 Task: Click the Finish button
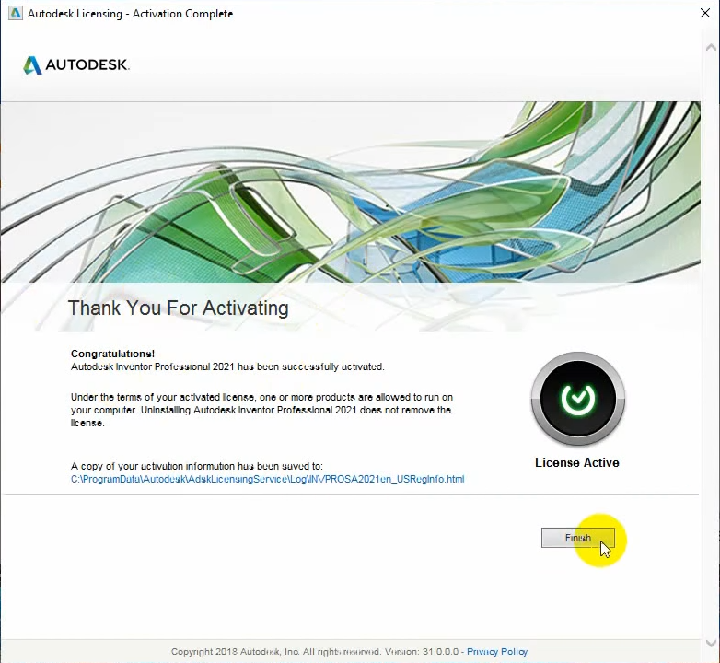click(577, 538)
